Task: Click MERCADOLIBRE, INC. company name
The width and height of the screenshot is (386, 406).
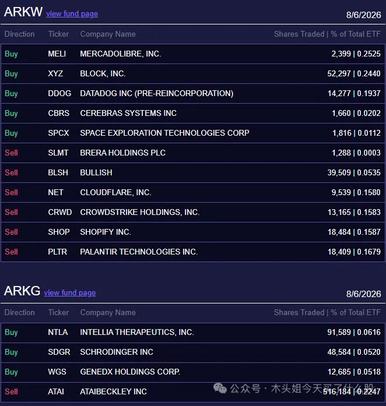Action: [x=121, y=54]
